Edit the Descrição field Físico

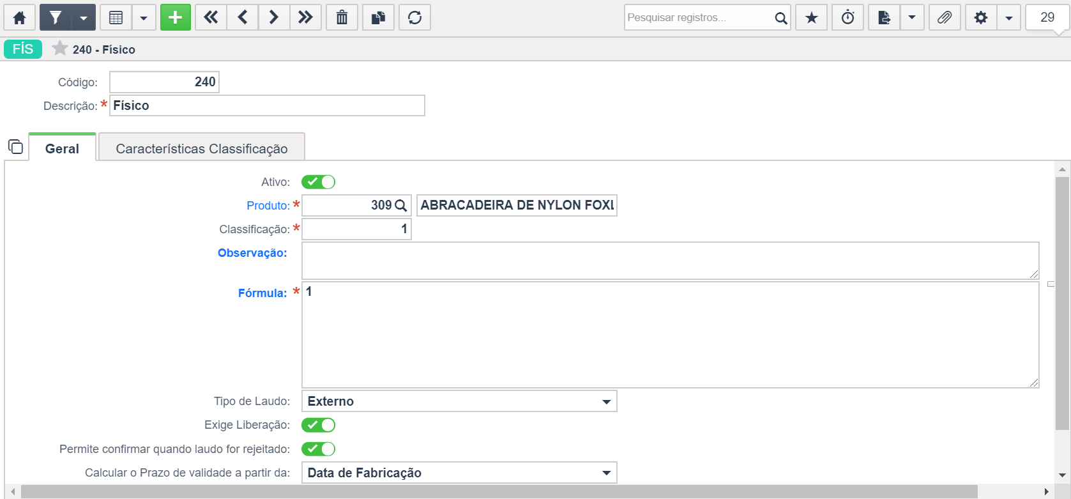tap(268, 105)
